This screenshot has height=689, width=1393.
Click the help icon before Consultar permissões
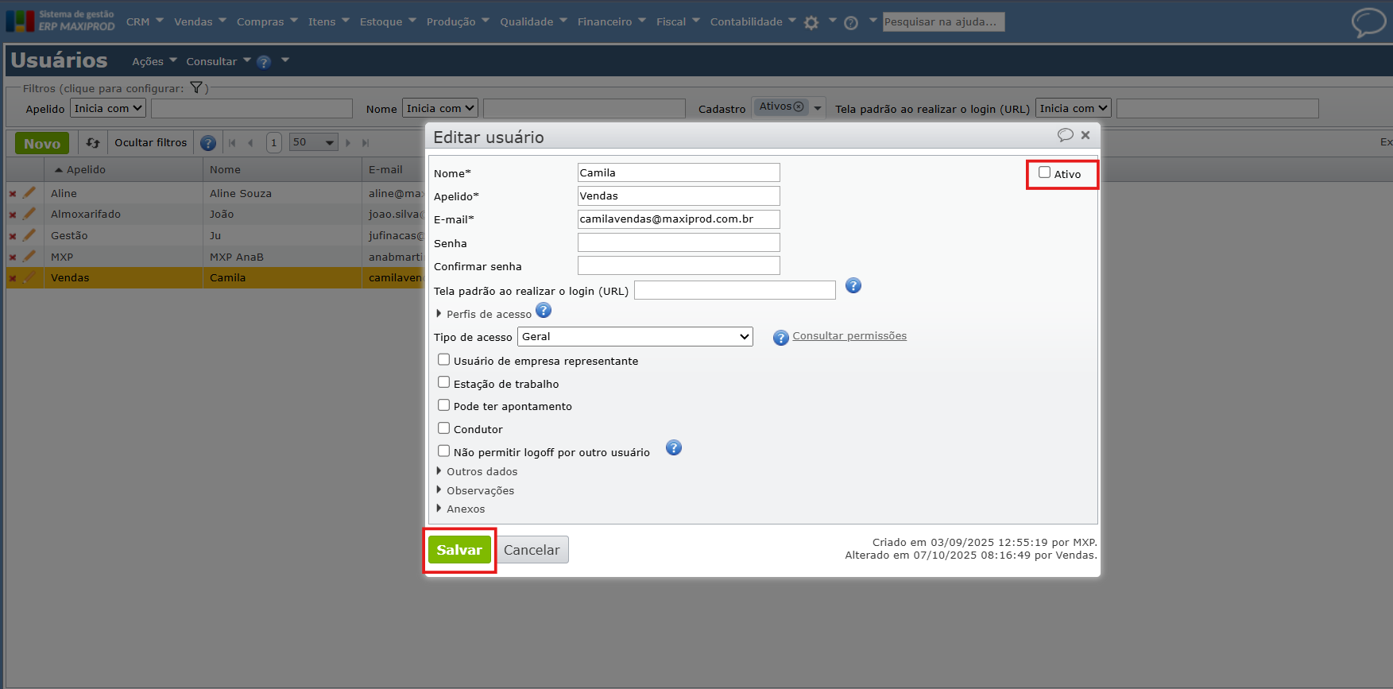pyautogui.click(x=781, y=338)
